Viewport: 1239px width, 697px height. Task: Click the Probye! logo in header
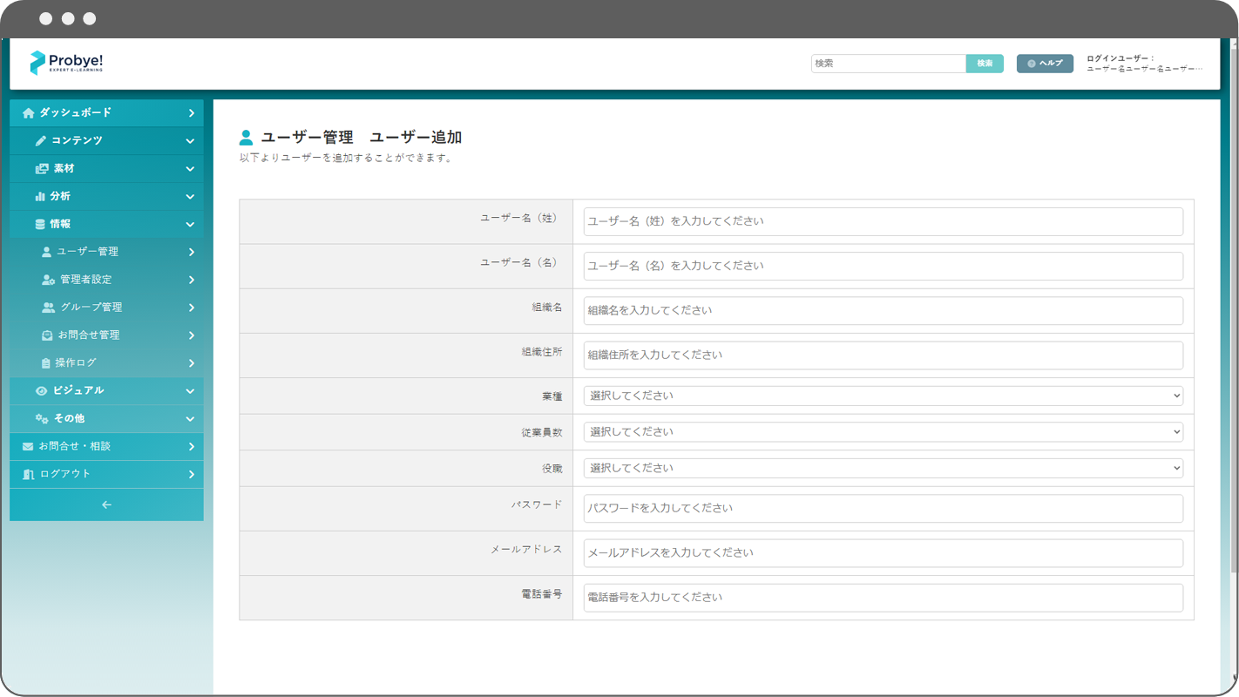tap(66, 63)
